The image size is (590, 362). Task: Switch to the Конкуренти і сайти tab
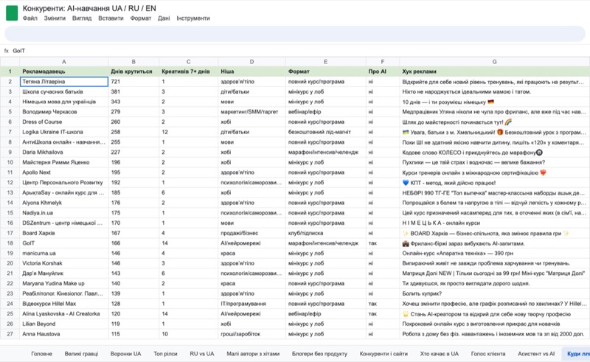point(383,354)
